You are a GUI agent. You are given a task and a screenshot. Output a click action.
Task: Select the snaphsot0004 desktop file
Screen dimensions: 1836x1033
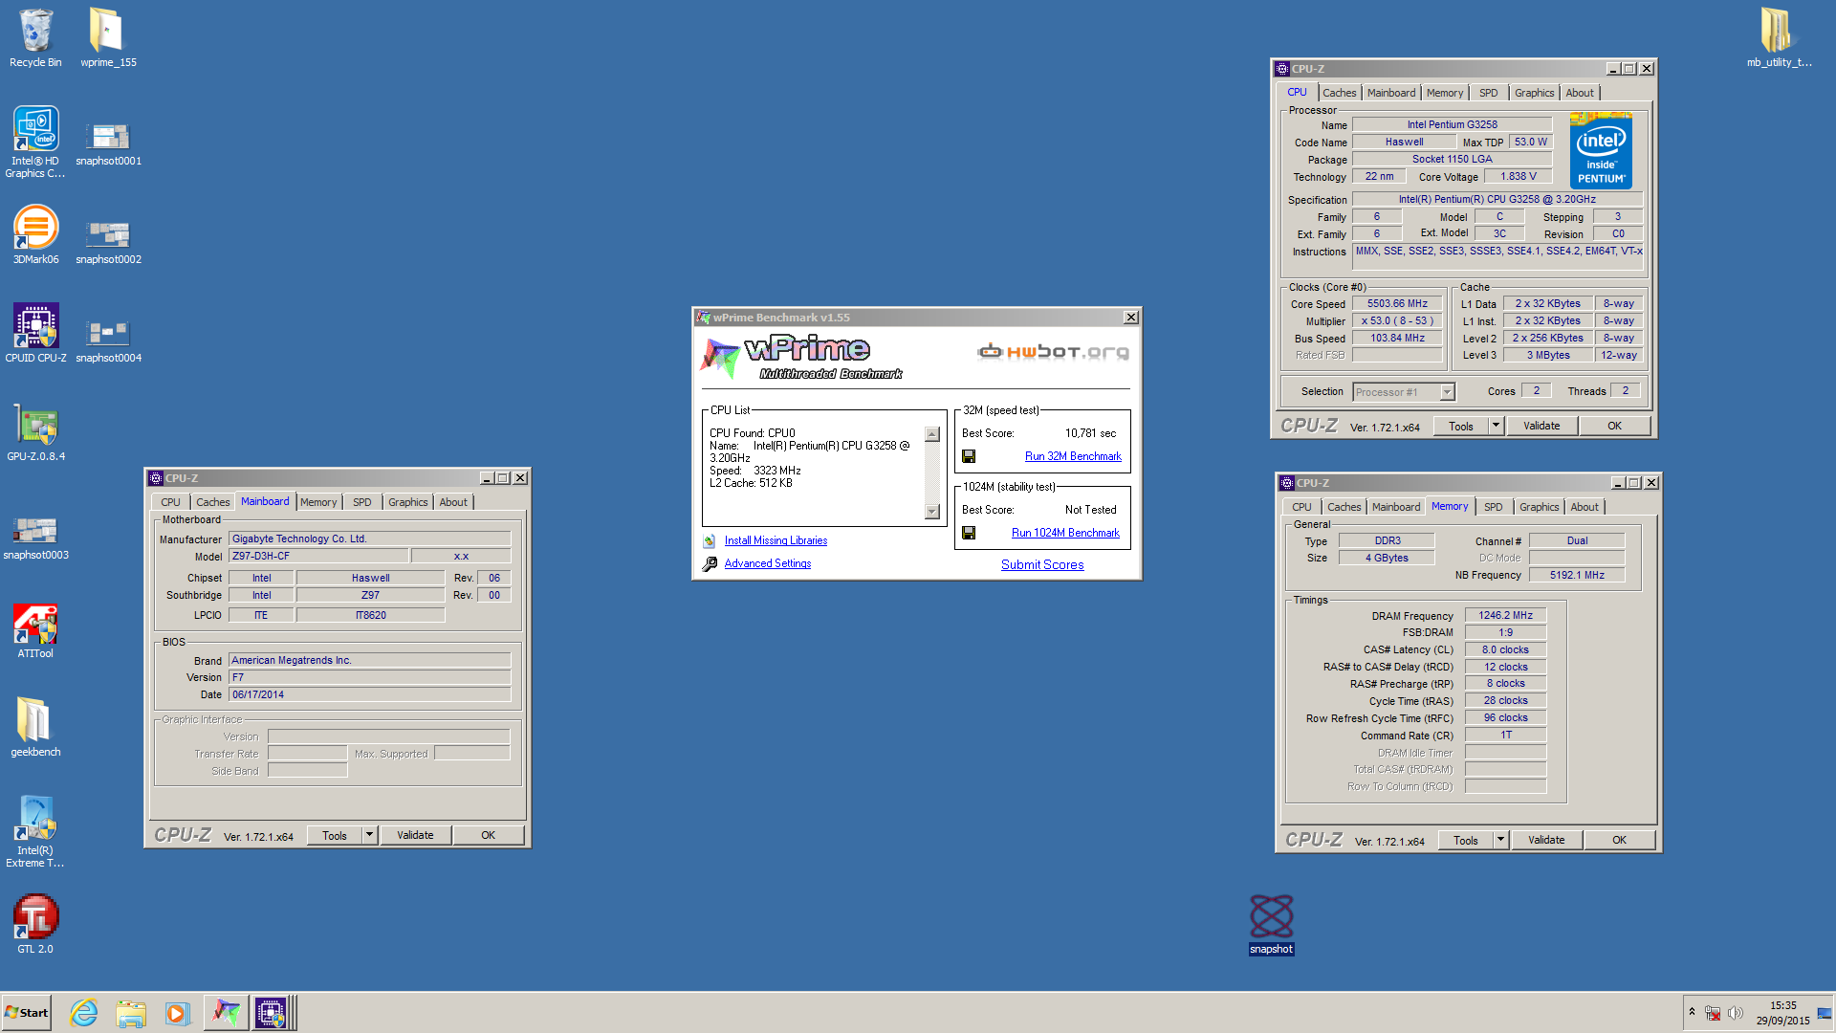pos(108,341)
